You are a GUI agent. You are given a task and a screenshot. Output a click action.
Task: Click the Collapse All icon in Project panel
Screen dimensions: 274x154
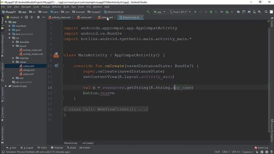pos(32,17)
